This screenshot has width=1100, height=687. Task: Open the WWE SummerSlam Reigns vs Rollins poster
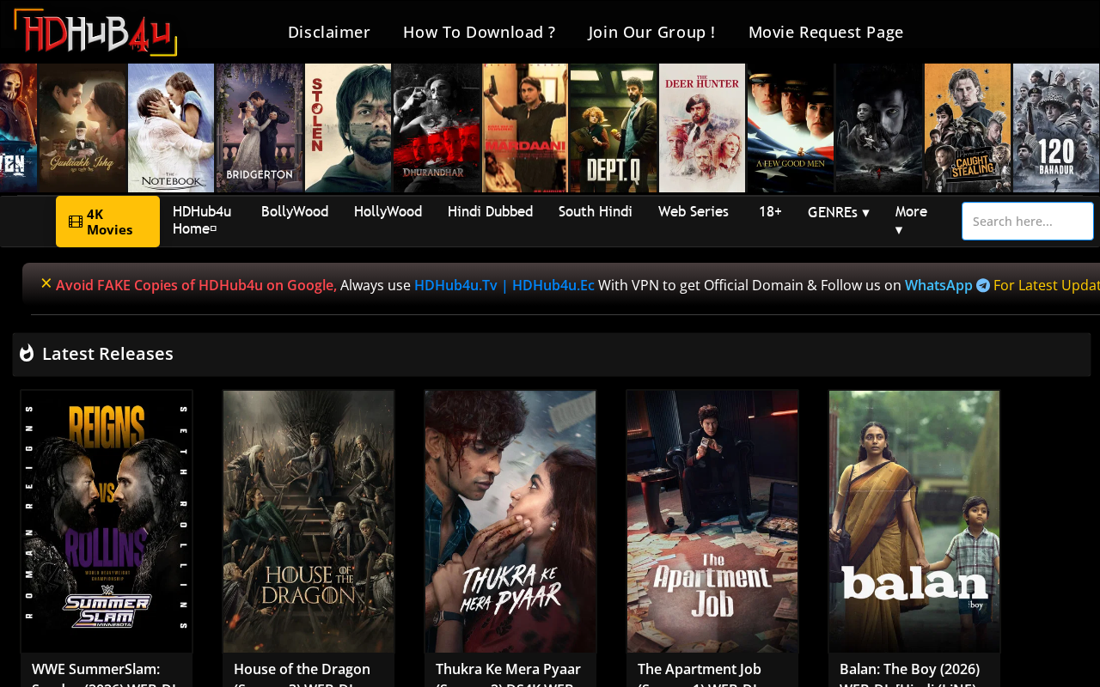pyautogui.click(x=107, y=521)
